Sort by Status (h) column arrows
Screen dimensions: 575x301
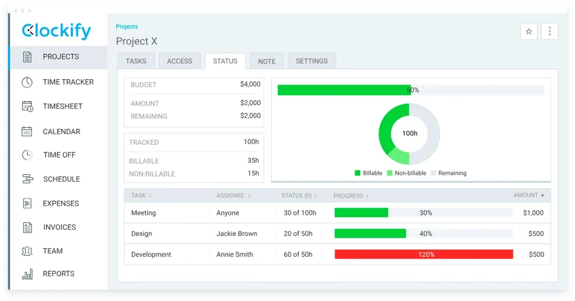[316, 196]
